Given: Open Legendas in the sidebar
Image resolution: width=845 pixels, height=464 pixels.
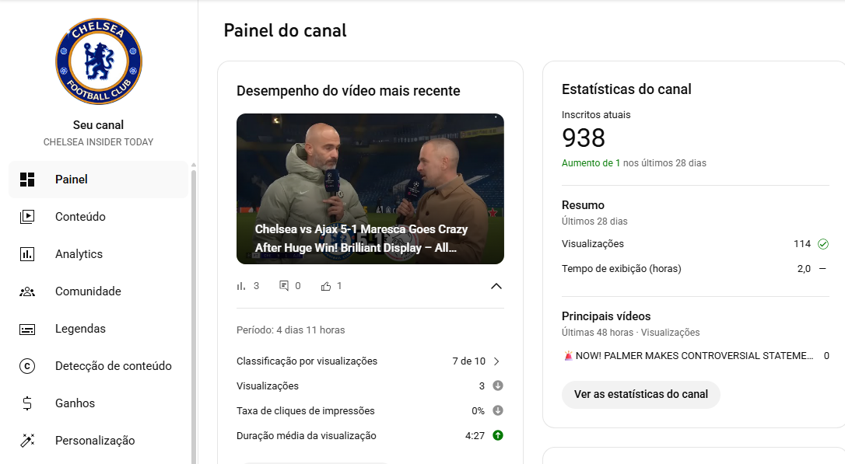Looking at the screenshot, I should [99, 329].
